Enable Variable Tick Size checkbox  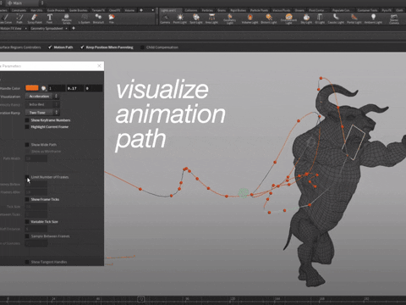click(x=27, y=222)
